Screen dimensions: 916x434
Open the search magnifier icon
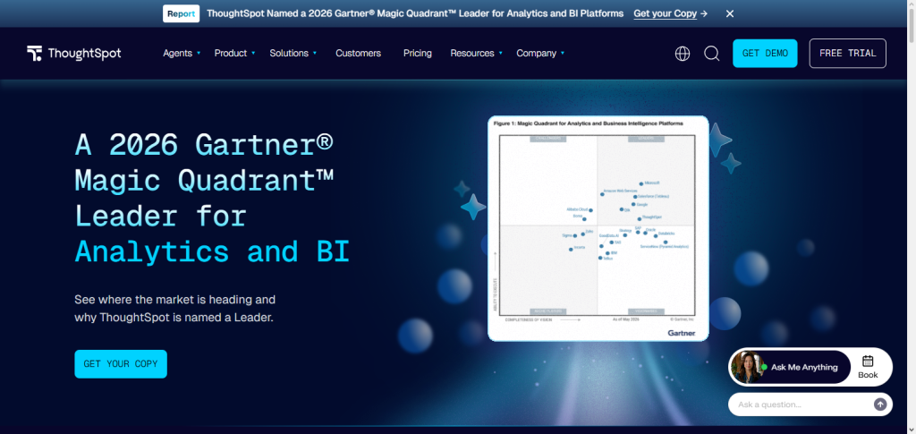[711, 54]
